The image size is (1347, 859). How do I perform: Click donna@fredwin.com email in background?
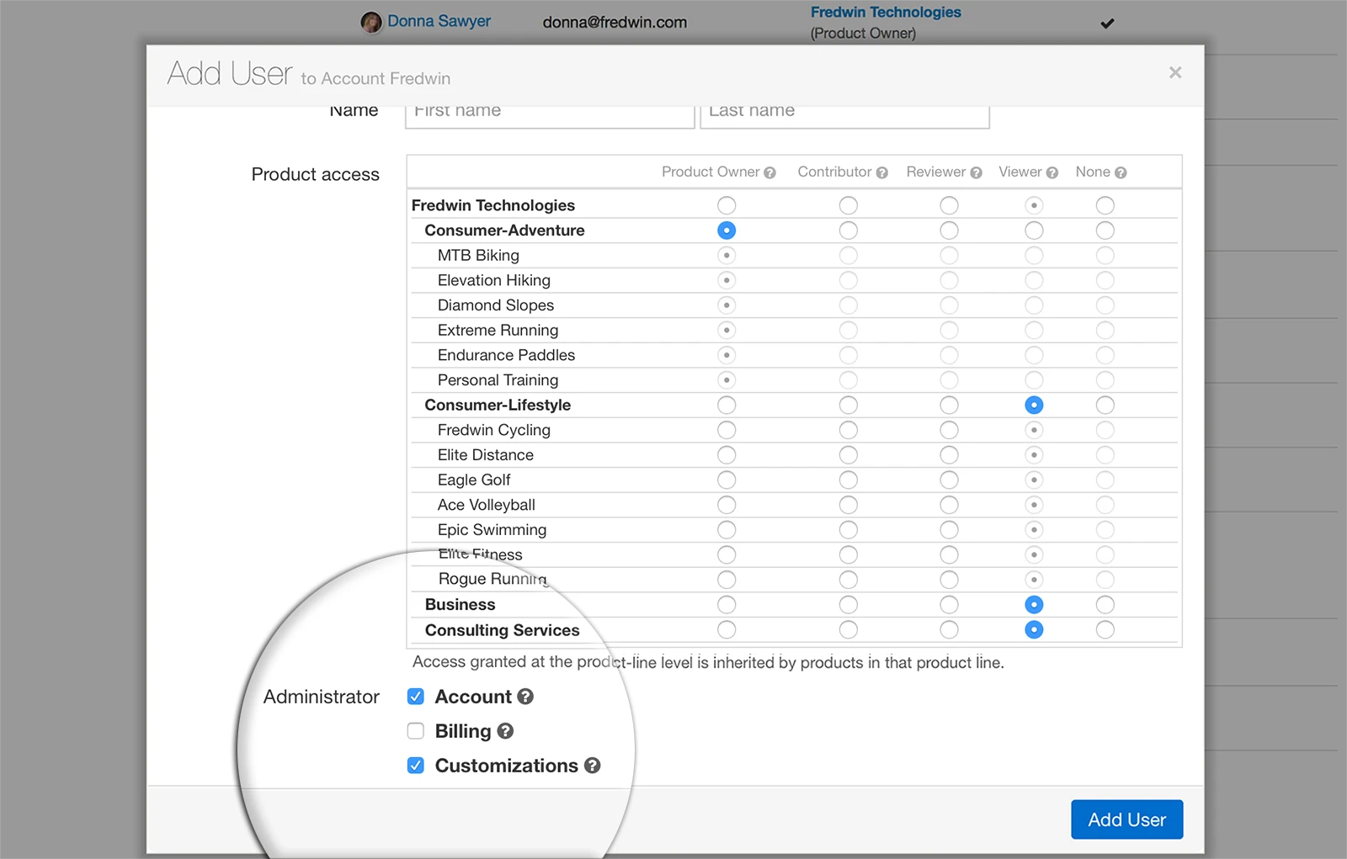(x=615, y=23)
